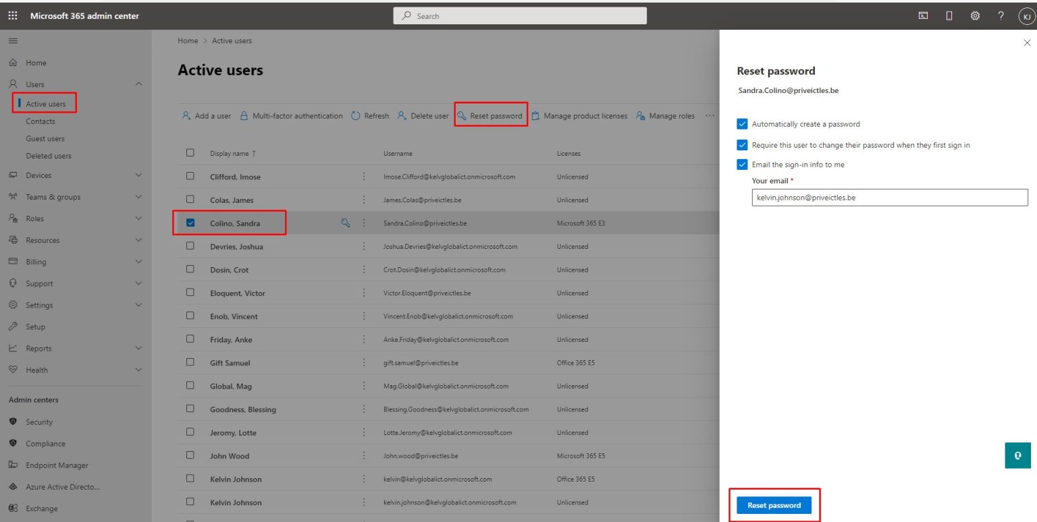Click the Billing card icon
Viewport: 1037px width, 522px height.
click(13, 262)
